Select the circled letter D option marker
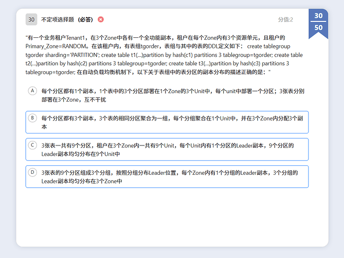The image size is (344, 258). (32, 172)
